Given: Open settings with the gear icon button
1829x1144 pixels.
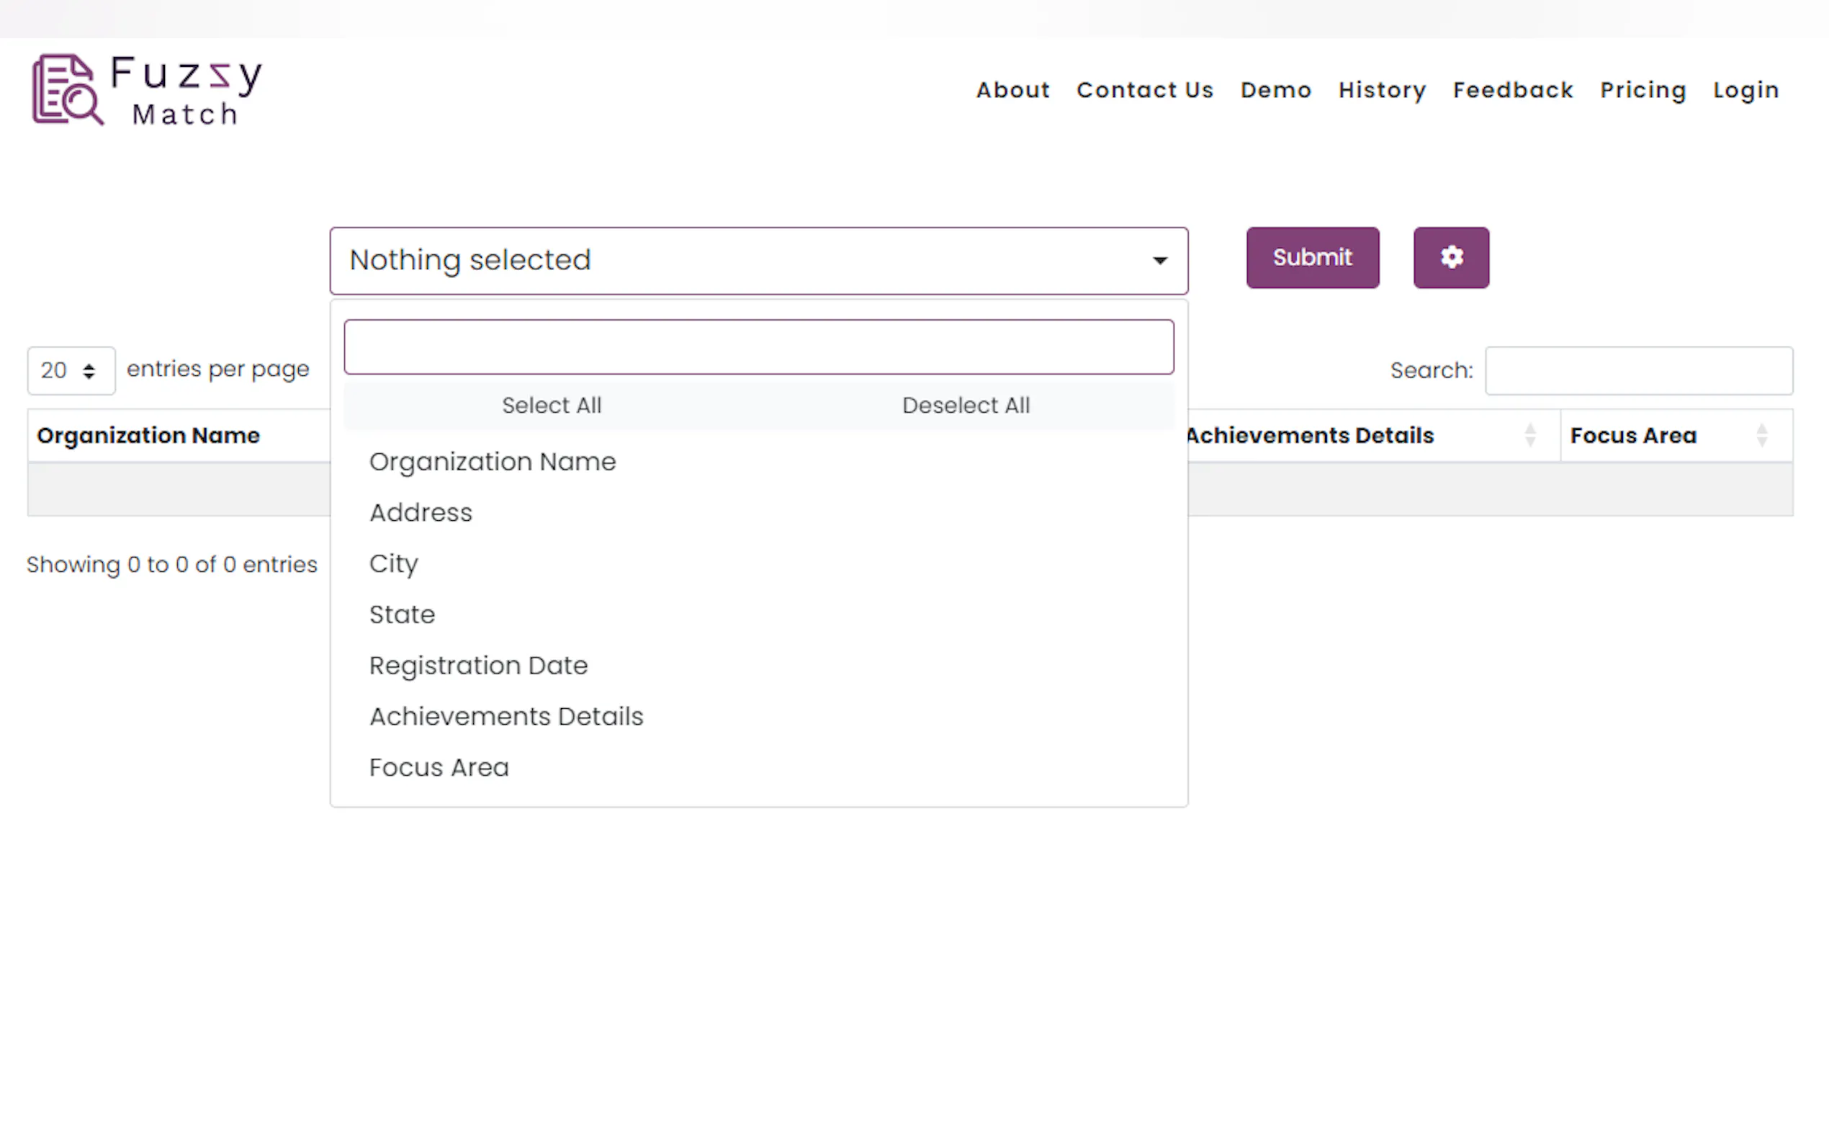Looking at the screenshot, I should (x=1450, y=257).
